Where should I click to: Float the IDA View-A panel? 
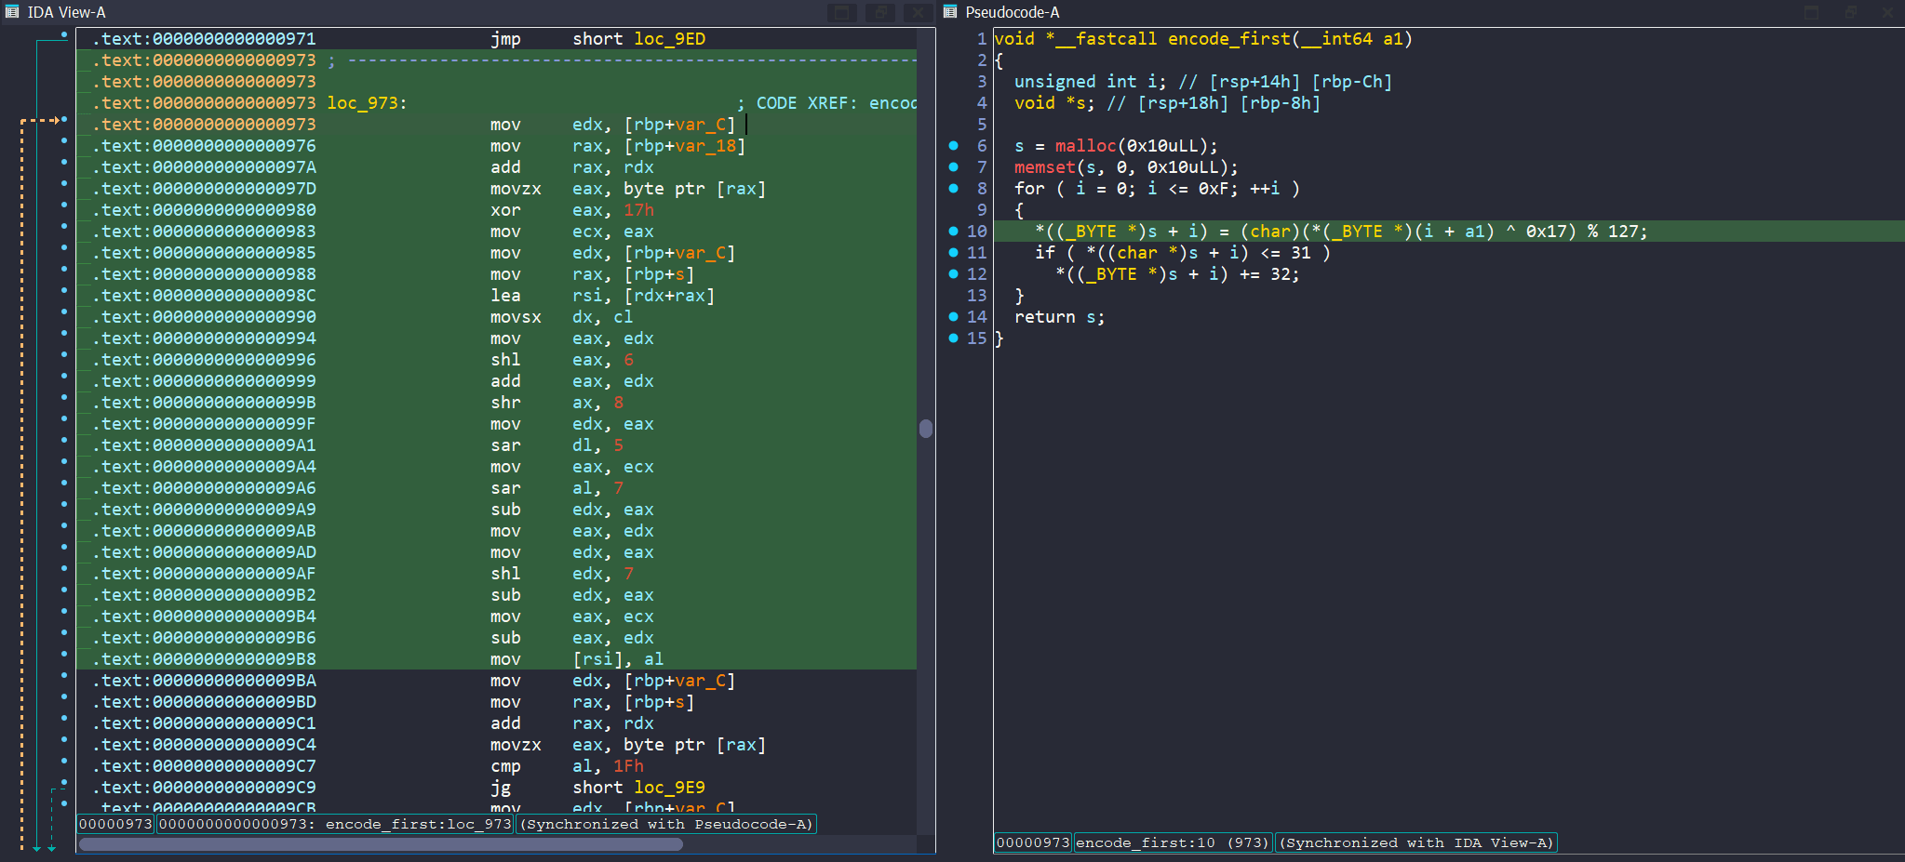pos(879,12)
